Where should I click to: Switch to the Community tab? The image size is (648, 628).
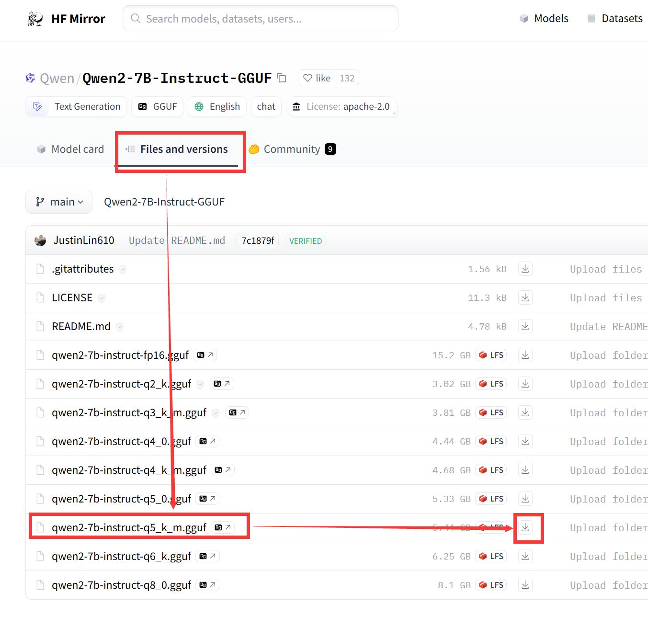coord(292,149)
